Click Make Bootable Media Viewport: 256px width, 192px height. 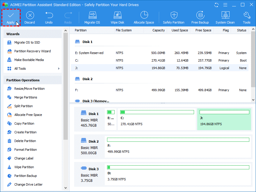point(29,60)
